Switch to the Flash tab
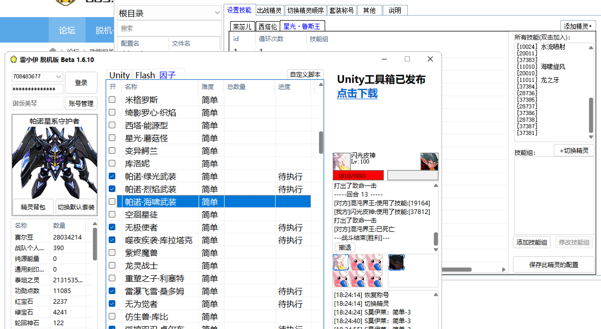The width and height of the screenshot is (601, 329). [145, 75]
